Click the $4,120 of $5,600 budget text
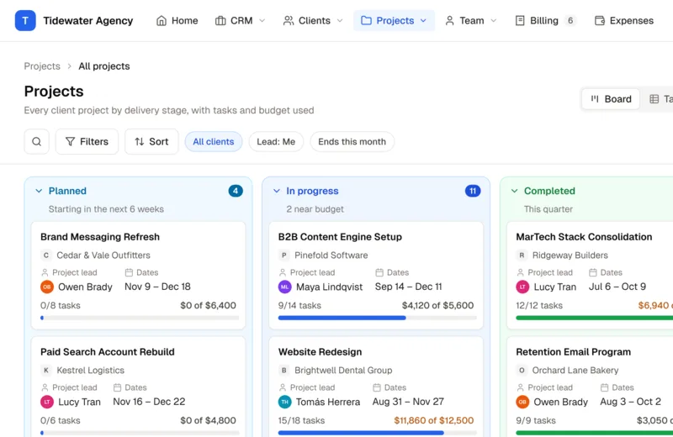673x437 pixels. [437, 306]
